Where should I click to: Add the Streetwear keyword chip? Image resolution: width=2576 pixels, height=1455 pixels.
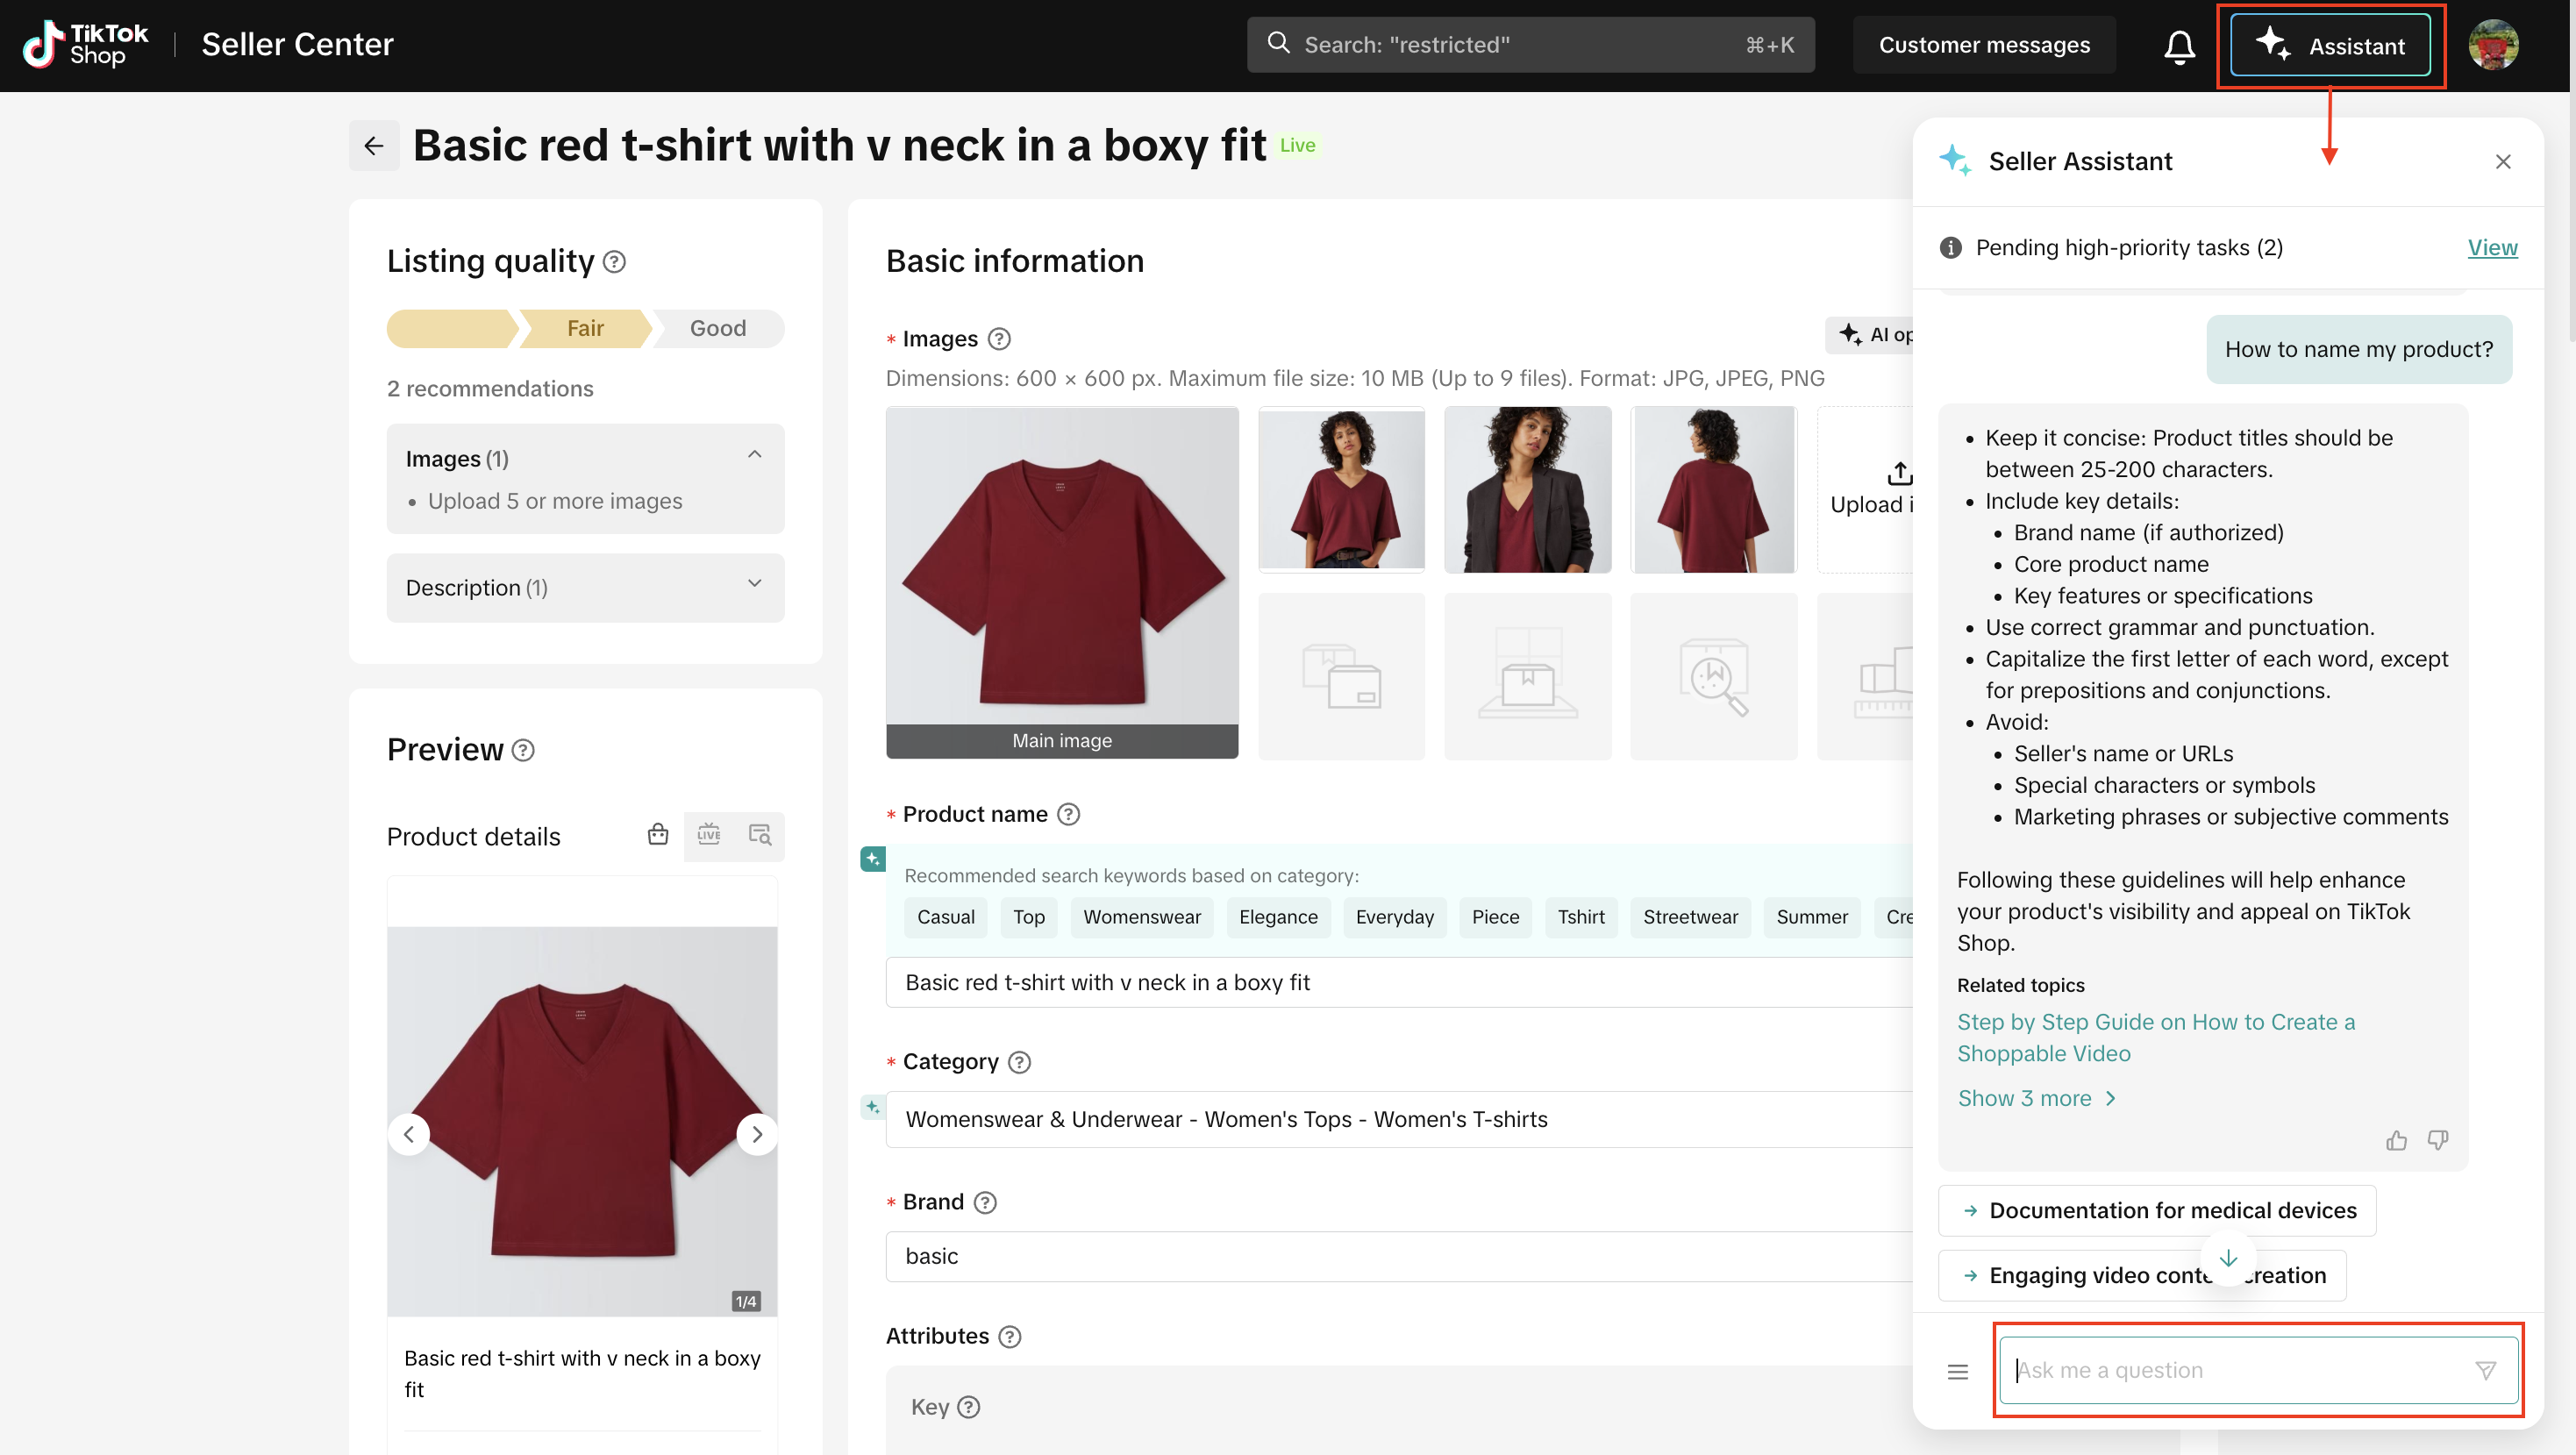point(1690,917)
